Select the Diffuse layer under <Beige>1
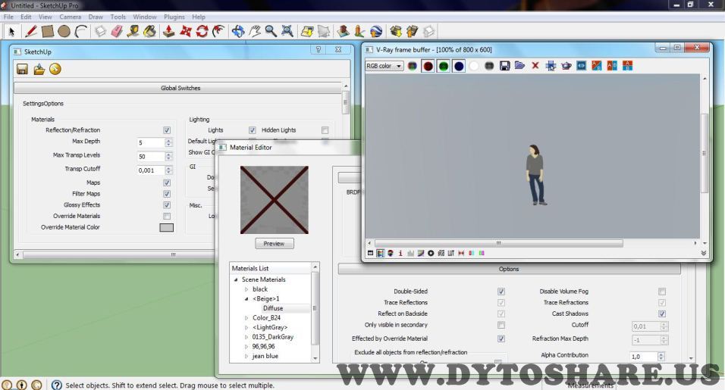The width and height of the screenshot is (725, 390). [273, 308]
